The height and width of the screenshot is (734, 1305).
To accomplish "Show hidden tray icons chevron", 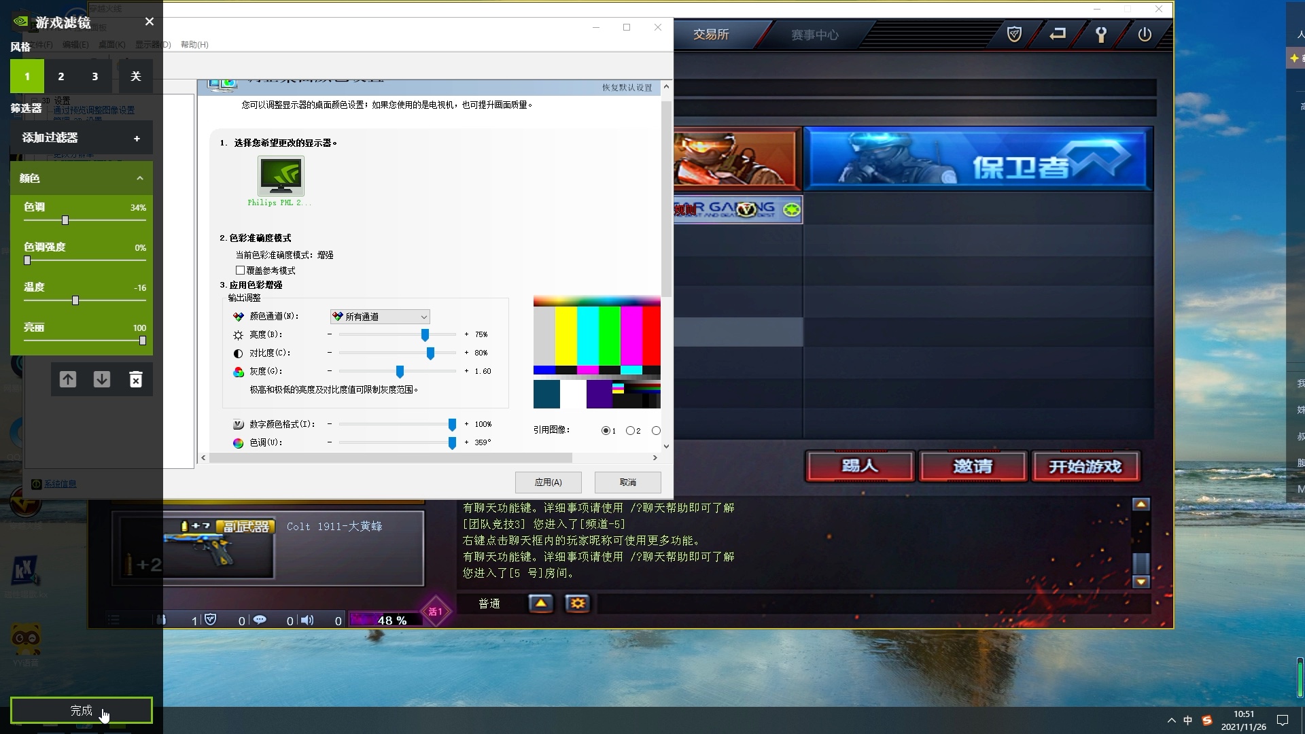I will pyautogui.click(x=1171, y=720).
